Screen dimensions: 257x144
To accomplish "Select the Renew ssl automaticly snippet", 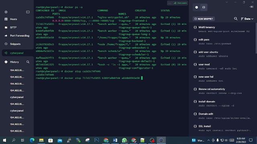I will click(223, 91).
